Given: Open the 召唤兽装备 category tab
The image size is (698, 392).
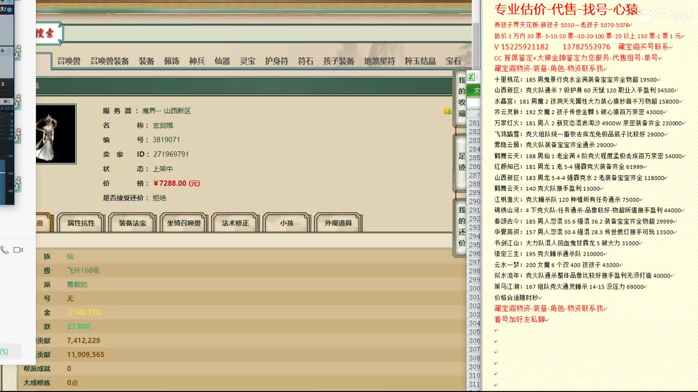Looking at the screenshot, I should coord(110,61).
